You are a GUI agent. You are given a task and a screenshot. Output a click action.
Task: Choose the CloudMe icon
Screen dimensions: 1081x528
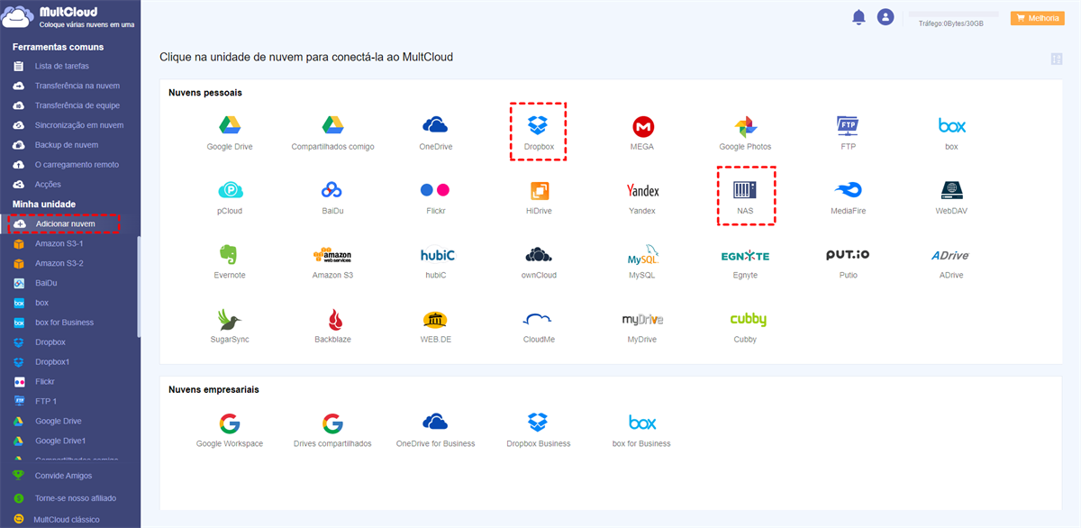[540, 320]
